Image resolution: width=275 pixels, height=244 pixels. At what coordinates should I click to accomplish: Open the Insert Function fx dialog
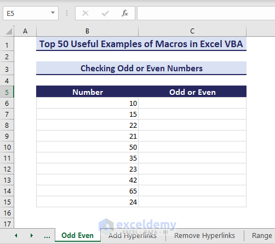click(125, 13)
